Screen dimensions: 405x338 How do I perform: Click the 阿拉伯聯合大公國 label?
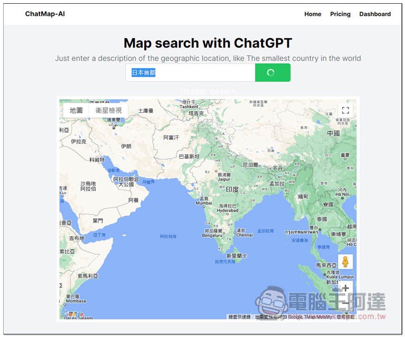click(x=126, y=182)
